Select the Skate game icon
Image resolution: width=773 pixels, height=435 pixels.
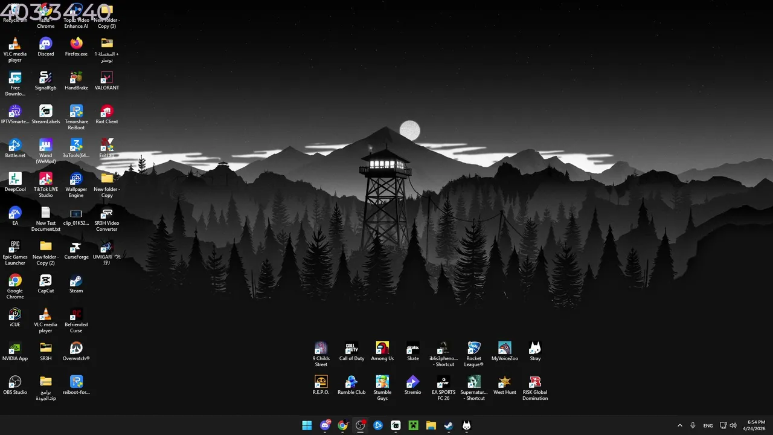(413, 352)
